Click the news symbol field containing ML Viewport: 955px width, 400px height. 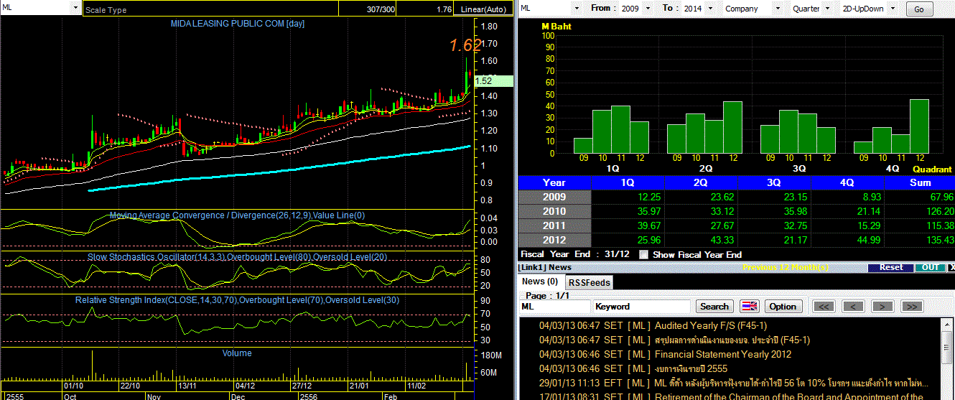(555, 307)
